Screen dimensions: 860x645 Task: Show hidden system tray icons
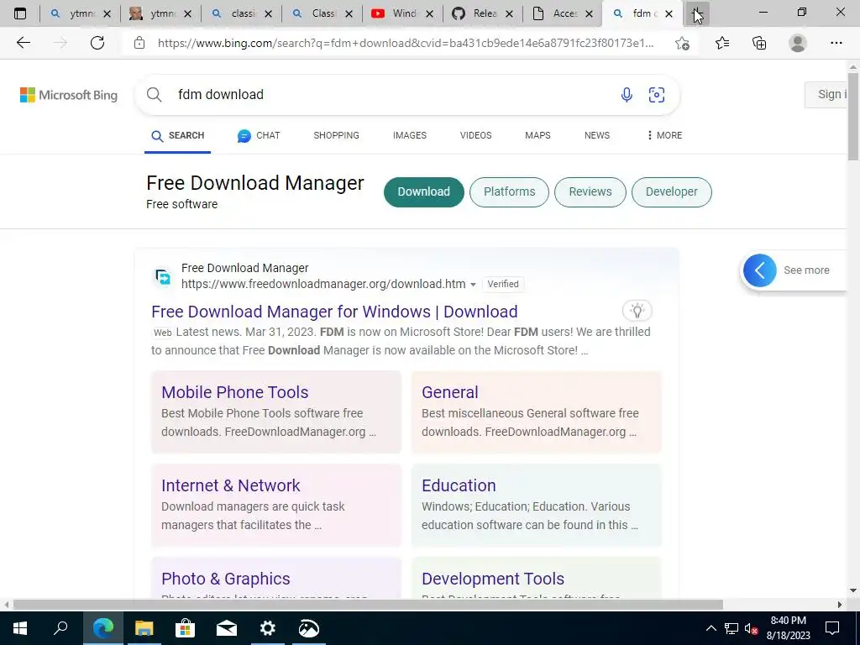tap(711, 628)
